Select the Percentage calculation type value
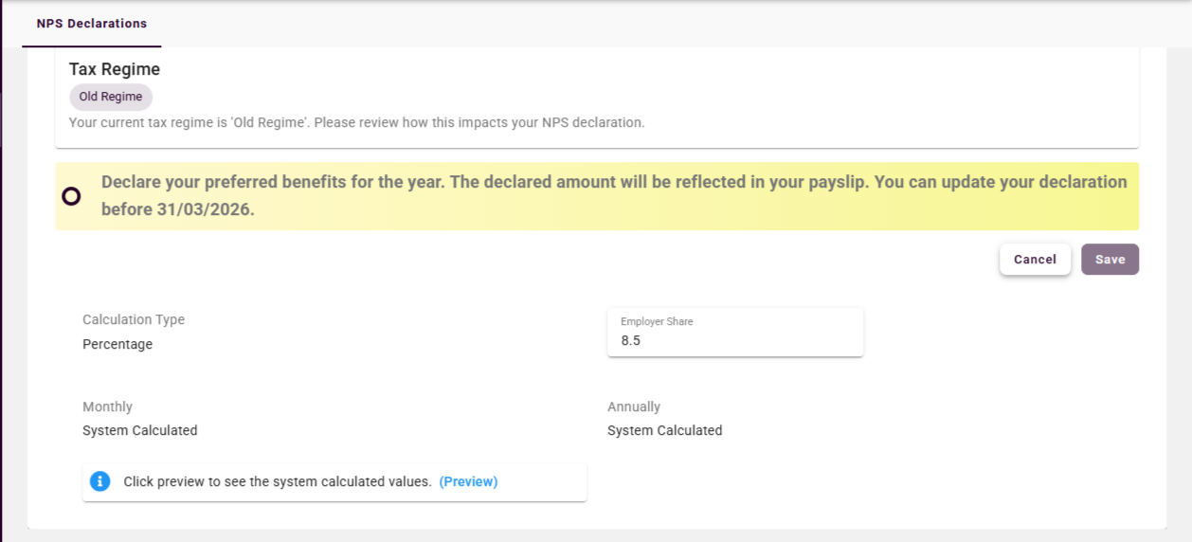1192x542 pixels. tap(117, 344)
